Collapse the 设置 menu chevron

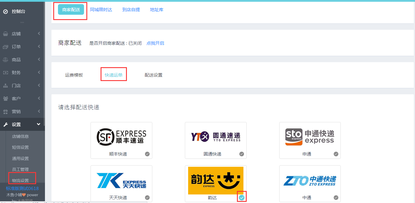(x=39, y=125)
